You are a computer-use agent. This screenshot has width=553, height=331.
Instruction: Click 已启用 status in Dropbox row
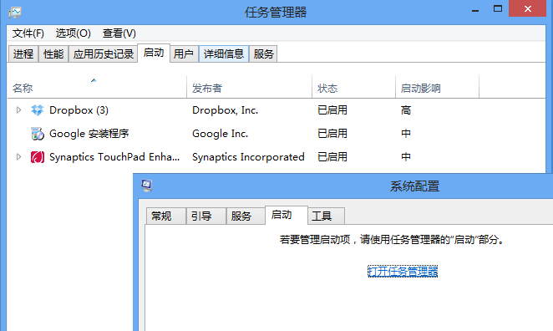[x=332, y=110]
